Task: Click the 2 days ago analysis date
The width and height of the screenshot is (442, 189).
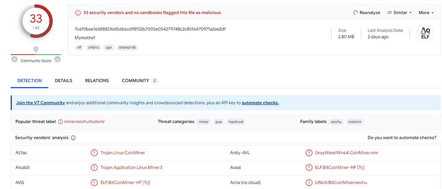Action: pyautogui.click(x=378, y=37)
